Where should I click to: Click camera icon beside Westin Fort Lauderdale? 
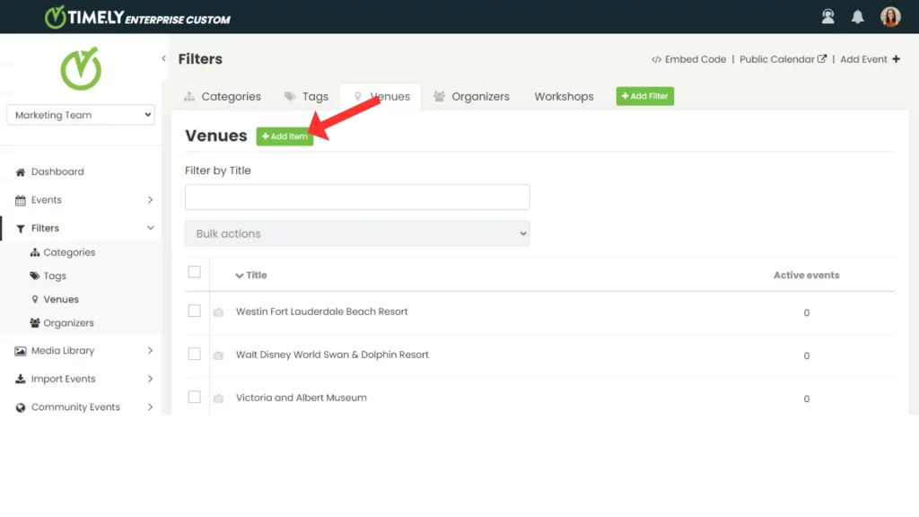tap(218, 312)
